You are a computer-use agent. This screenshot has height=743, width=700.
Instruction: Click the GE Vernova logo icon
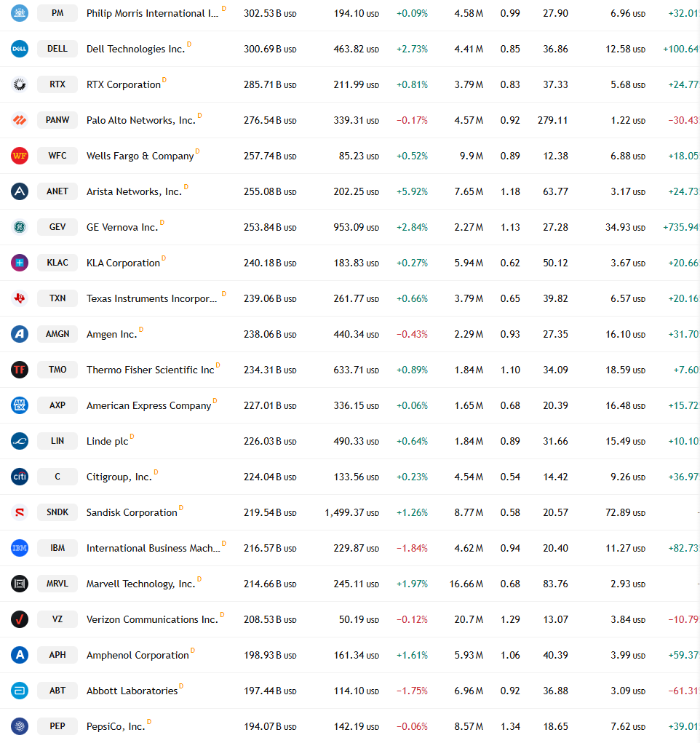pos(20,227)
